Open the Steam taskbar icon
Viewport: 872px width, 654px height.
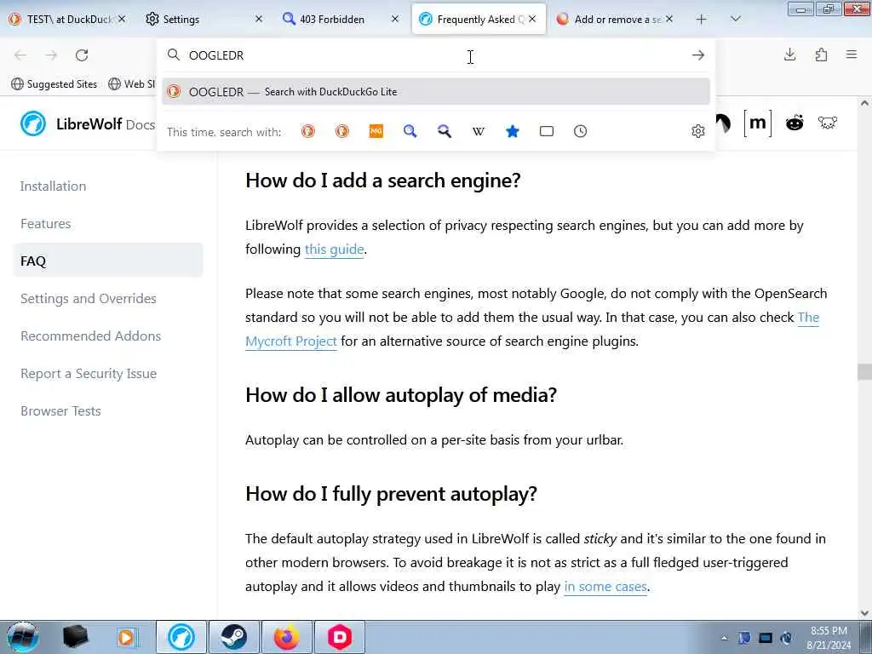pyautogui.click(x=234, y=637)
